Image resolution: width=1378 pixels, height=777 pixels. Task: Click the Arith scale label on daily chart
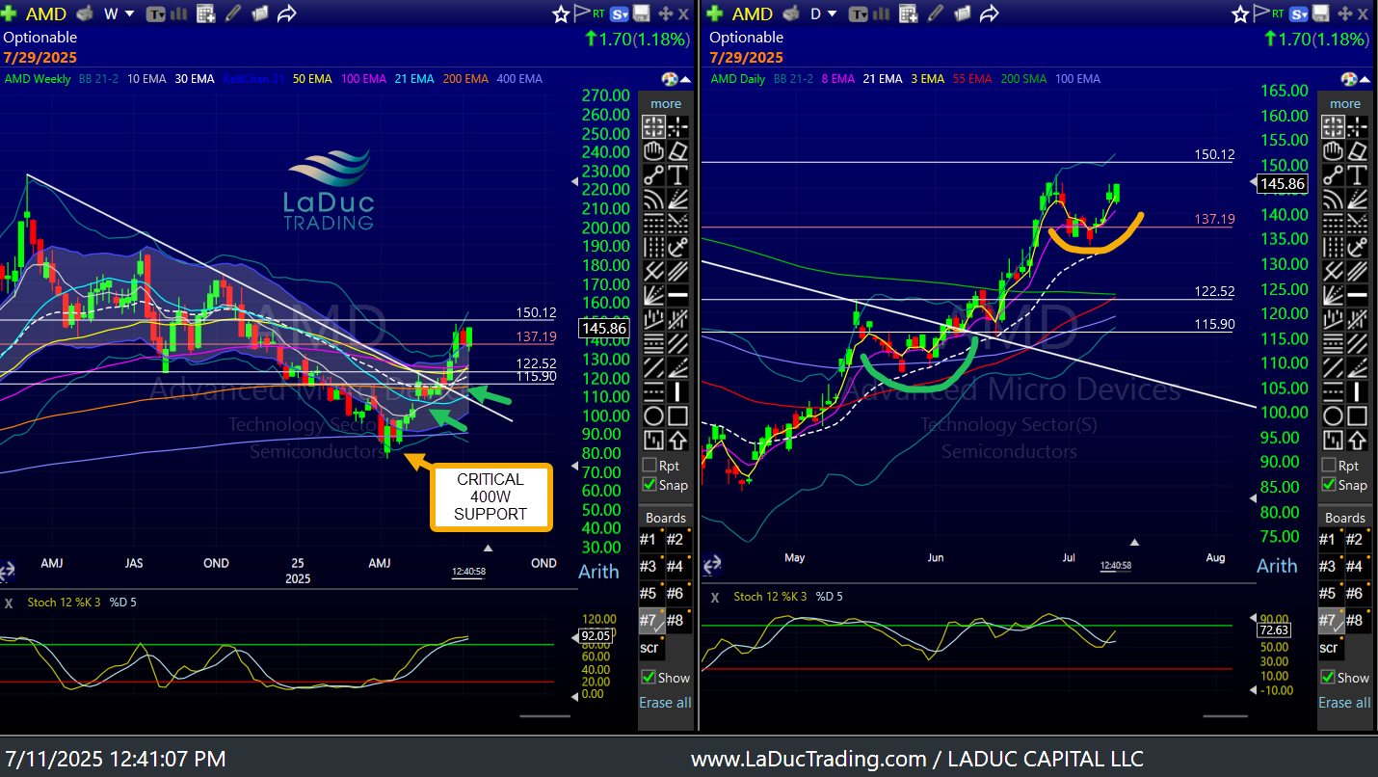tap(1277, 566)
